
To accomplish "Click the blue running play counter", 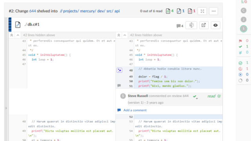I will [244, 74].
